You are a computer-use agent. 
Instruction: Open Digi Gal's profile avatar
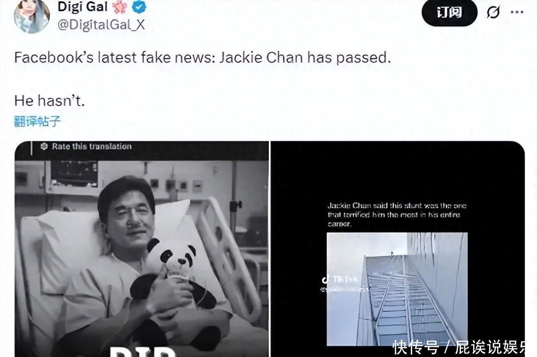tap(32, 16)
